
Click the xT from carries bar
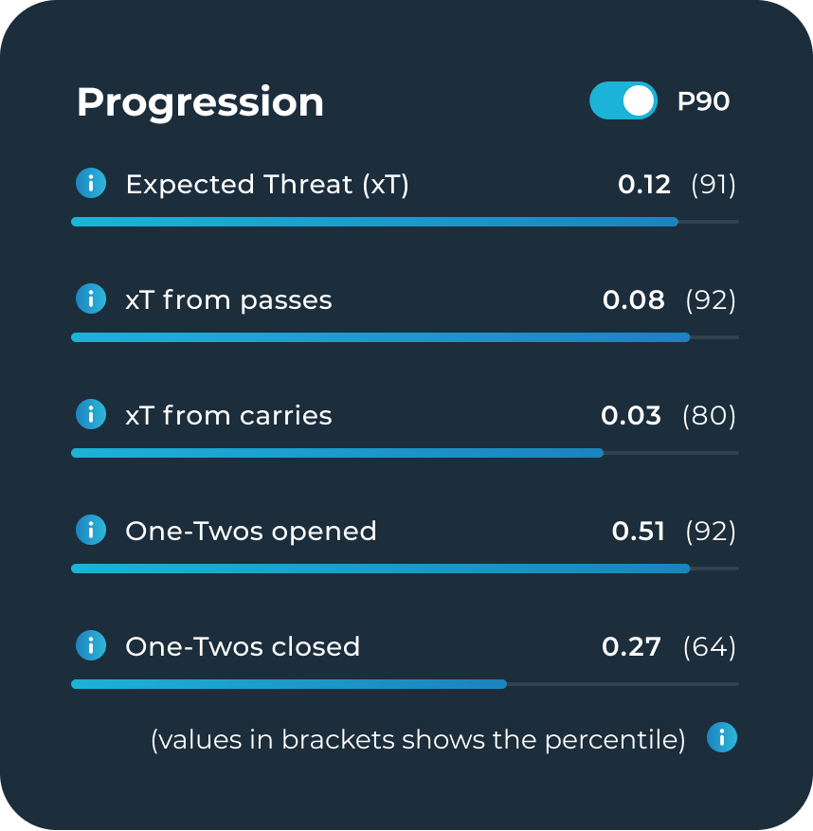coord(405,453)
